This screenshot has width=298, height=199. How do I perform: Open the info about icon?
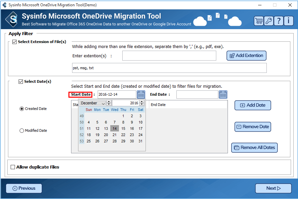tap(288, 21)
